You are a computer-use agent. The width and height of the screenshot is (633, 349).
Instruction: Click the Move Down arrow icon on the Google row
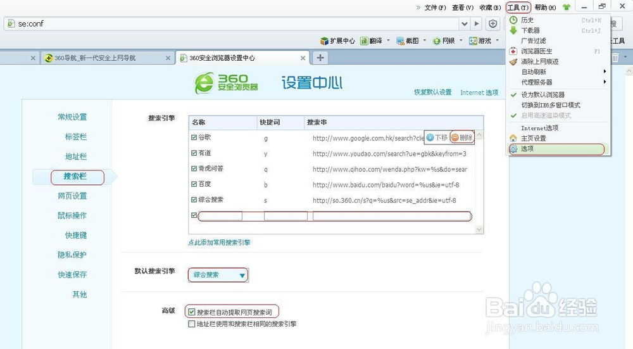click(430, 137)
